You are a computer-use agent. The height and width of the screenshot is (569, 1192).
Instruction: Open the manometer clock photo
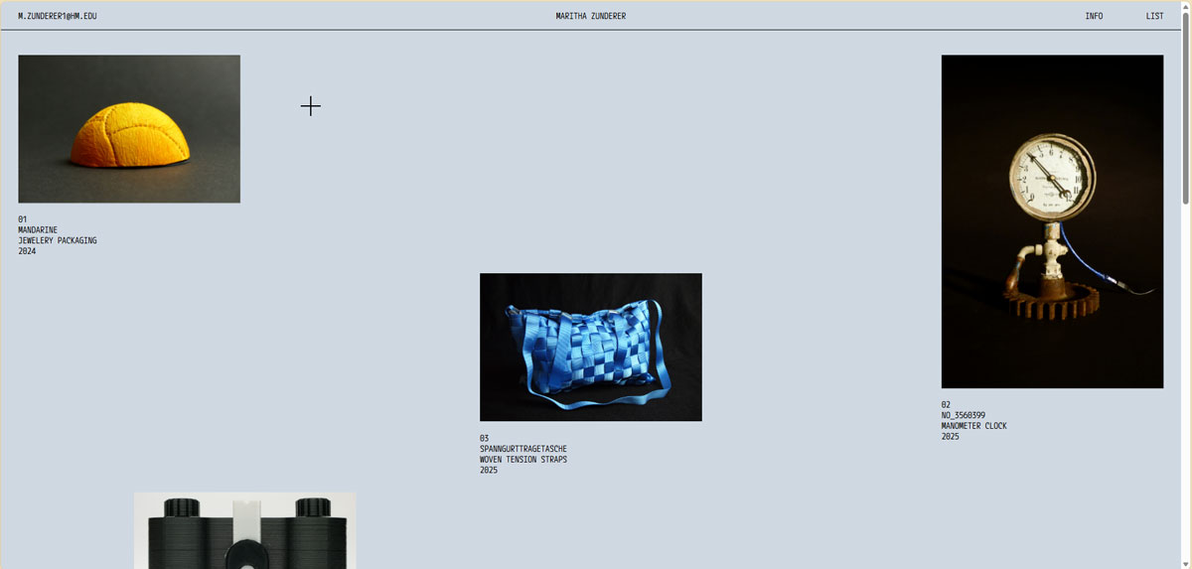[x=1052, y=221]
